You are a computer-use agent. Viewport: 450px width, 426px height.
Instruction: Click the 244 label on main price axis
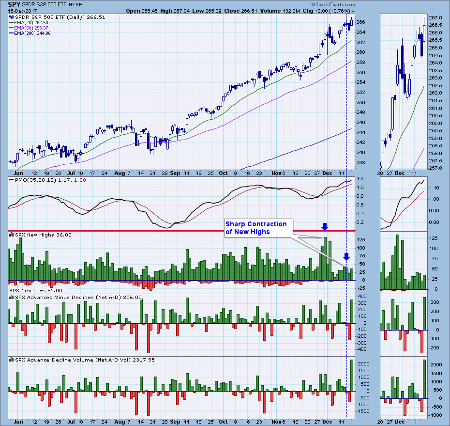click(361, 132)
